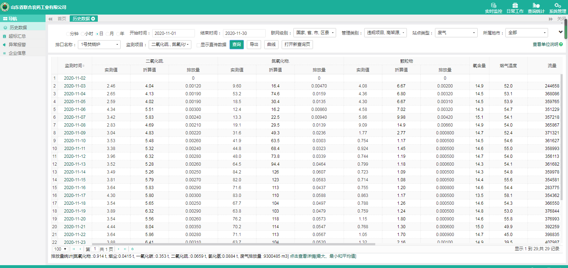The height and width of the screenshot is (268, 568).
Task: Enable the 显示直传数据 checkbox
Action: [198, 45]
